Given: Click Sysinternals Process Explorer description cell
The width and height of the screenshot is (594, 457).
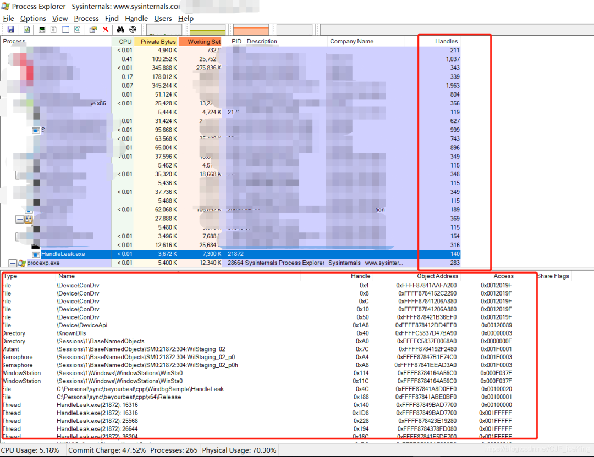Looking at the screenshot, I should pos(285,263).
